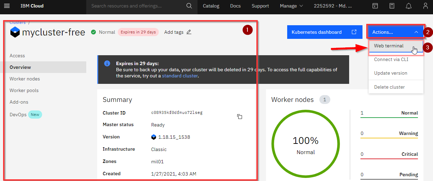Click the info icon in the expiry banner

pyautogui.click(x=107, y=63)
